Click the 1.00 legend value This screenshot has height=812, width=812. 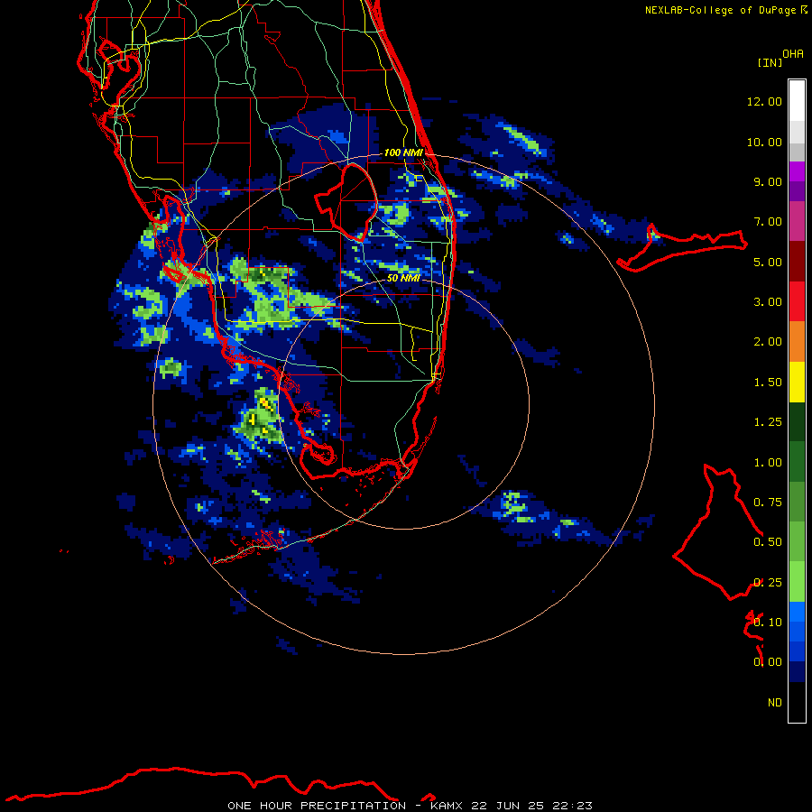tap(768, 463)
